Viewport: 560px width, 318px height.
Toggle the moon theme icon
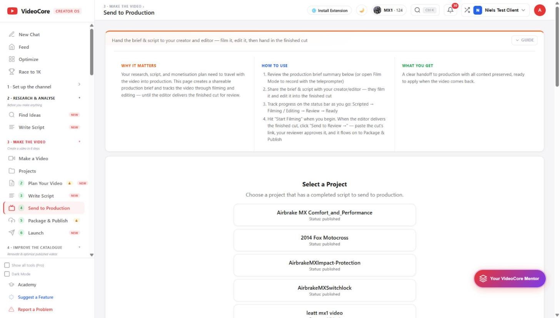coord(362,10)
